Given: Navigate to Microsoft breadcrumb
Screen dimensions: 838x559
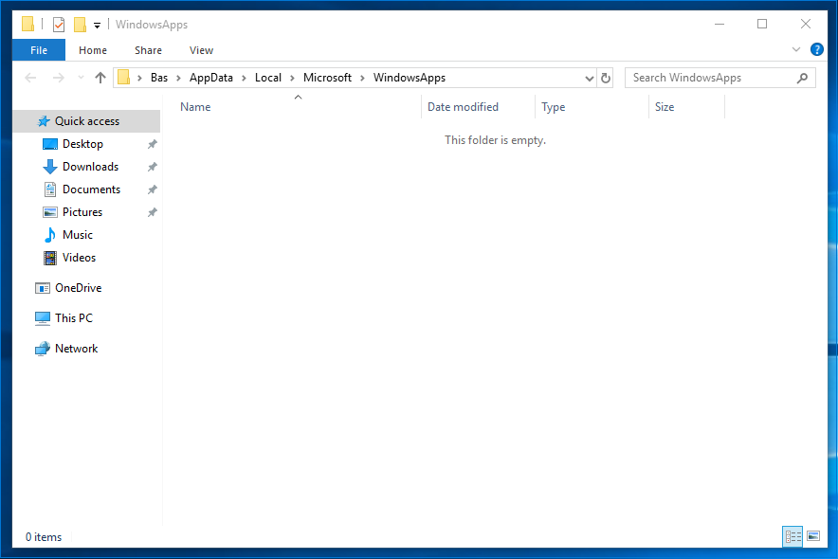Looking at the screenshot, I should point(327,78).
